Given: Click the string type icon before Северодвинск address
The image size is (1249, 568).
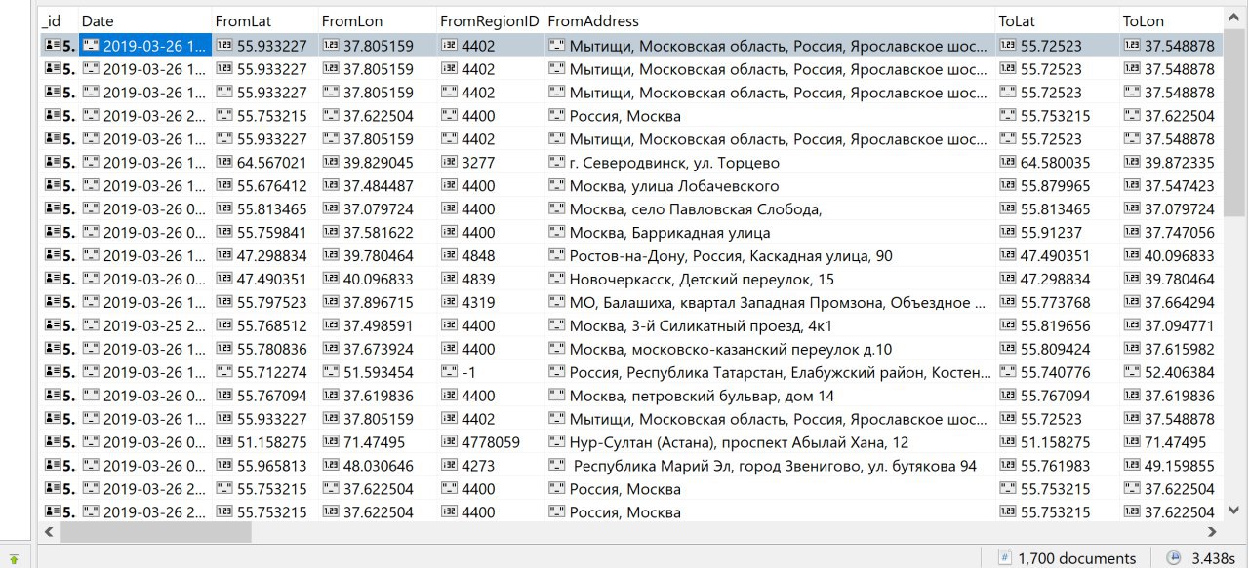Looking at the screenshot, I should [x=557, y=163].
